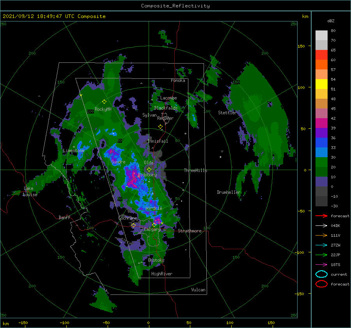Image resolution: width=351 pixels, height=328 pixels.
Task: Select the bright red swatch below 65
Action: point(321,55)
